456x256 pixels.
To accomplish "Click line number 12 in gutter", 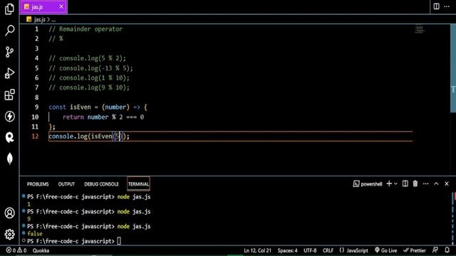I will [x=35, y=136].
